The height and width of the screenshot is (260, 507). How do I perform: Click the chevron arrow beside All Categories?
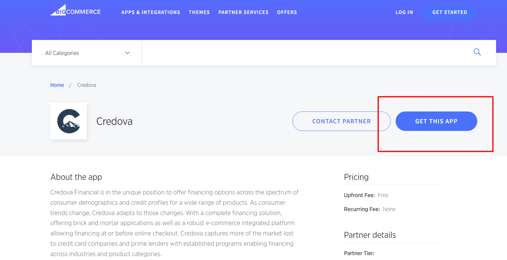127,53
